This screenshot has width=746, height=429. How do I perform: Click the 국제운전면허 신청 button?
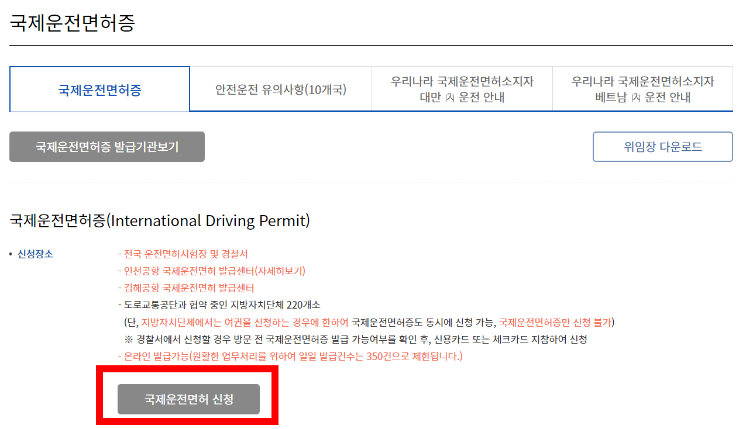pos(188,399)
